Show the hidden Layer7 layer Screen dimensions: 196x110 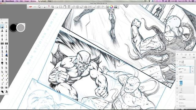(x=177, y=88)
